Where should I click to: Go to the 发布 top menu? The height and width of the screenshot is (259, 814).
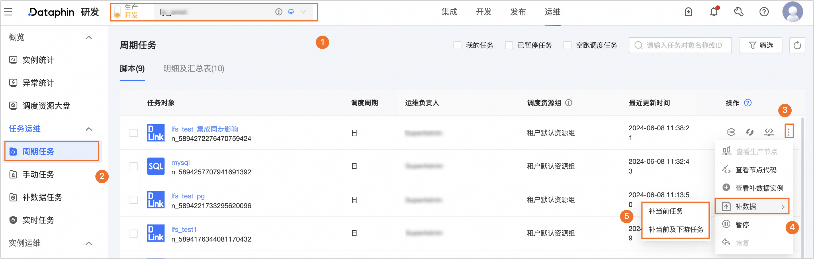pyautogui.click(x=518, y=12)
